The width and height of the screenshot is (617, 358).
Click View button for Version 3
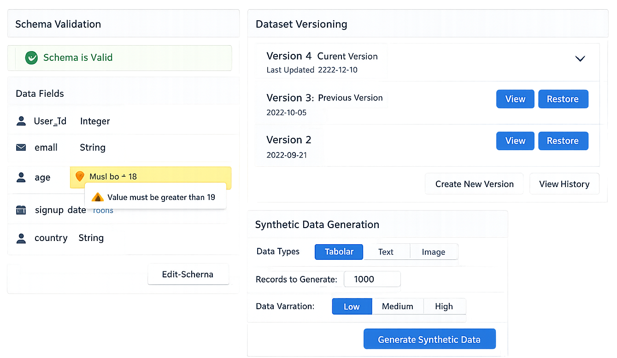[x=515, y=99]
